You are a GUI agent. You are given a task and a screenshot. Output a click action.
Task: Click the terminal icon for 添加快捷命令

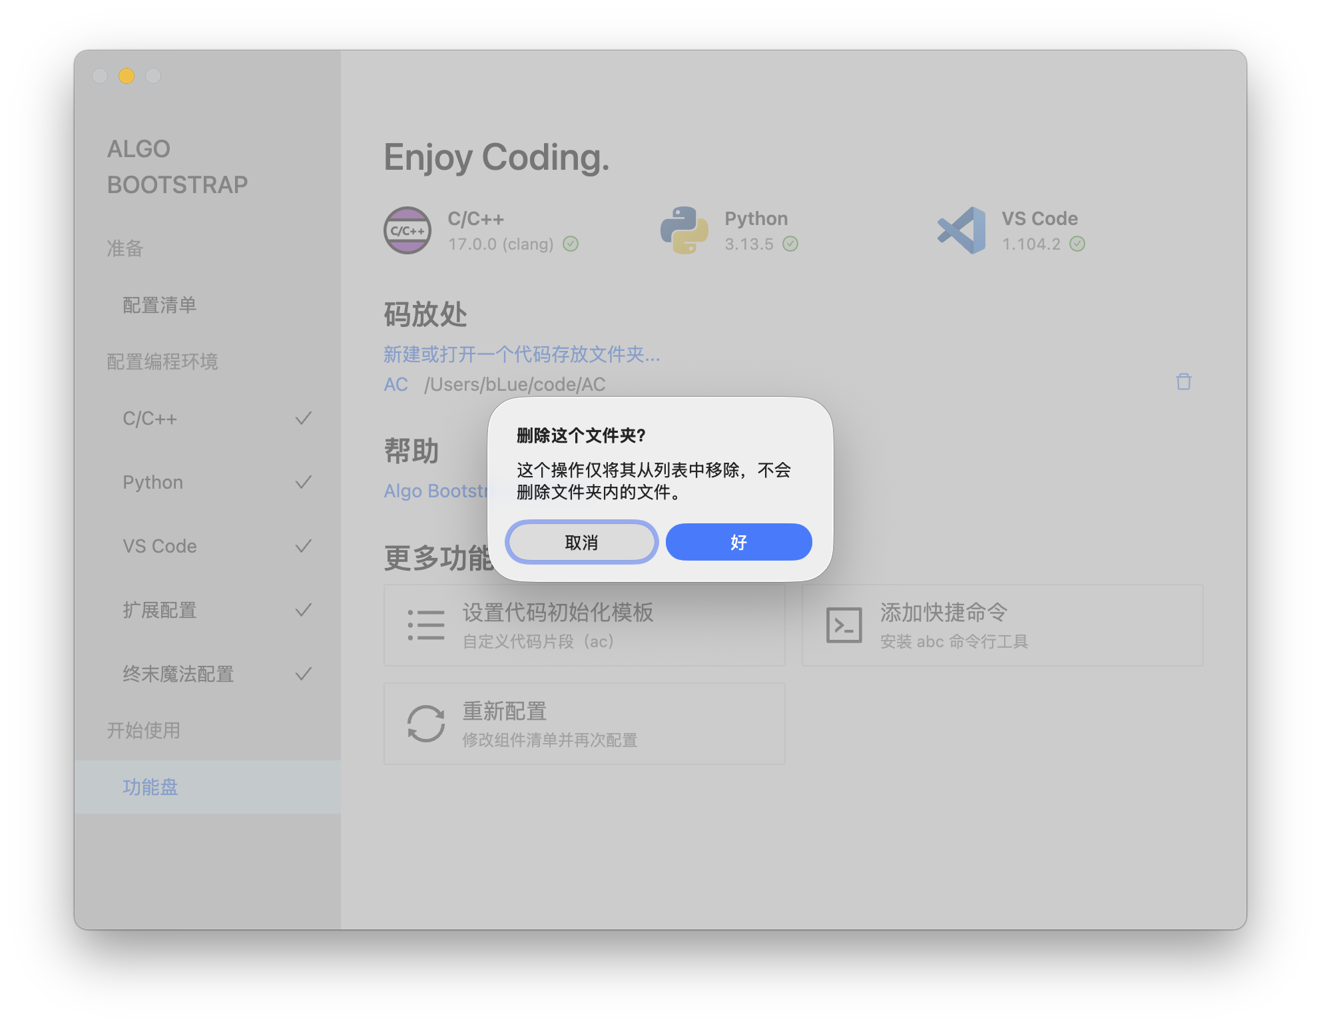844,625
